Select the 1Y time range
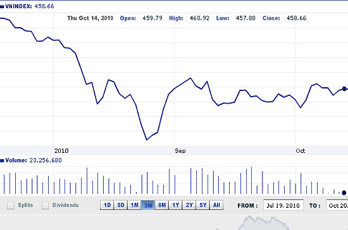348x230 pixels. 175,205
